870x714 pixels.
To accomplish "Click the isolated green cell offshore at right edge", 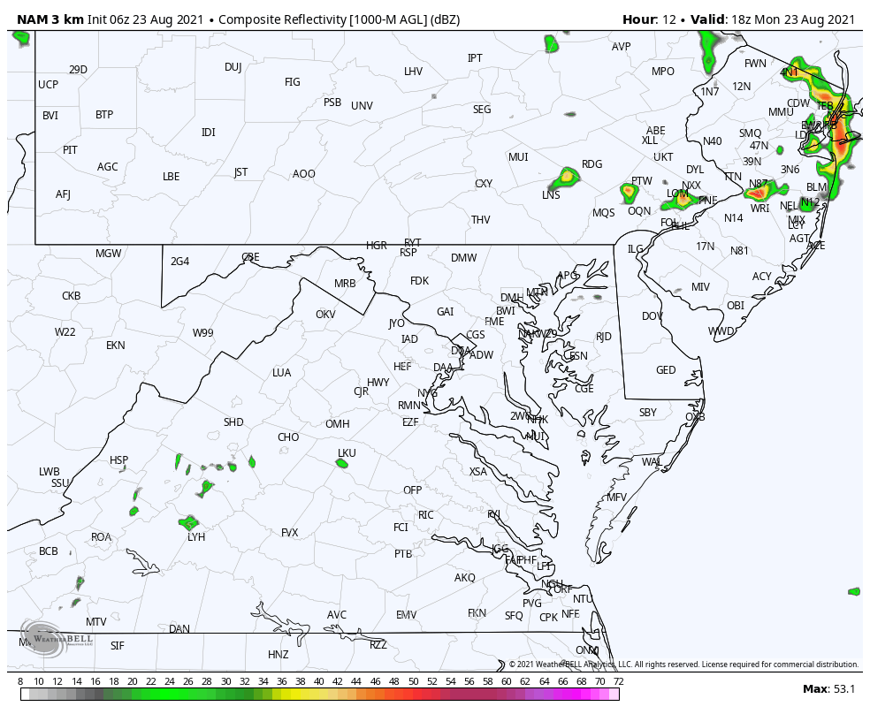I will coord(854,591).
